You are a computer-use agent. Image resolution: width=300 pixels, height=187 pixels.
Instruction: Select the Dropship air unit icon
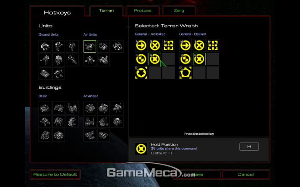104,46
